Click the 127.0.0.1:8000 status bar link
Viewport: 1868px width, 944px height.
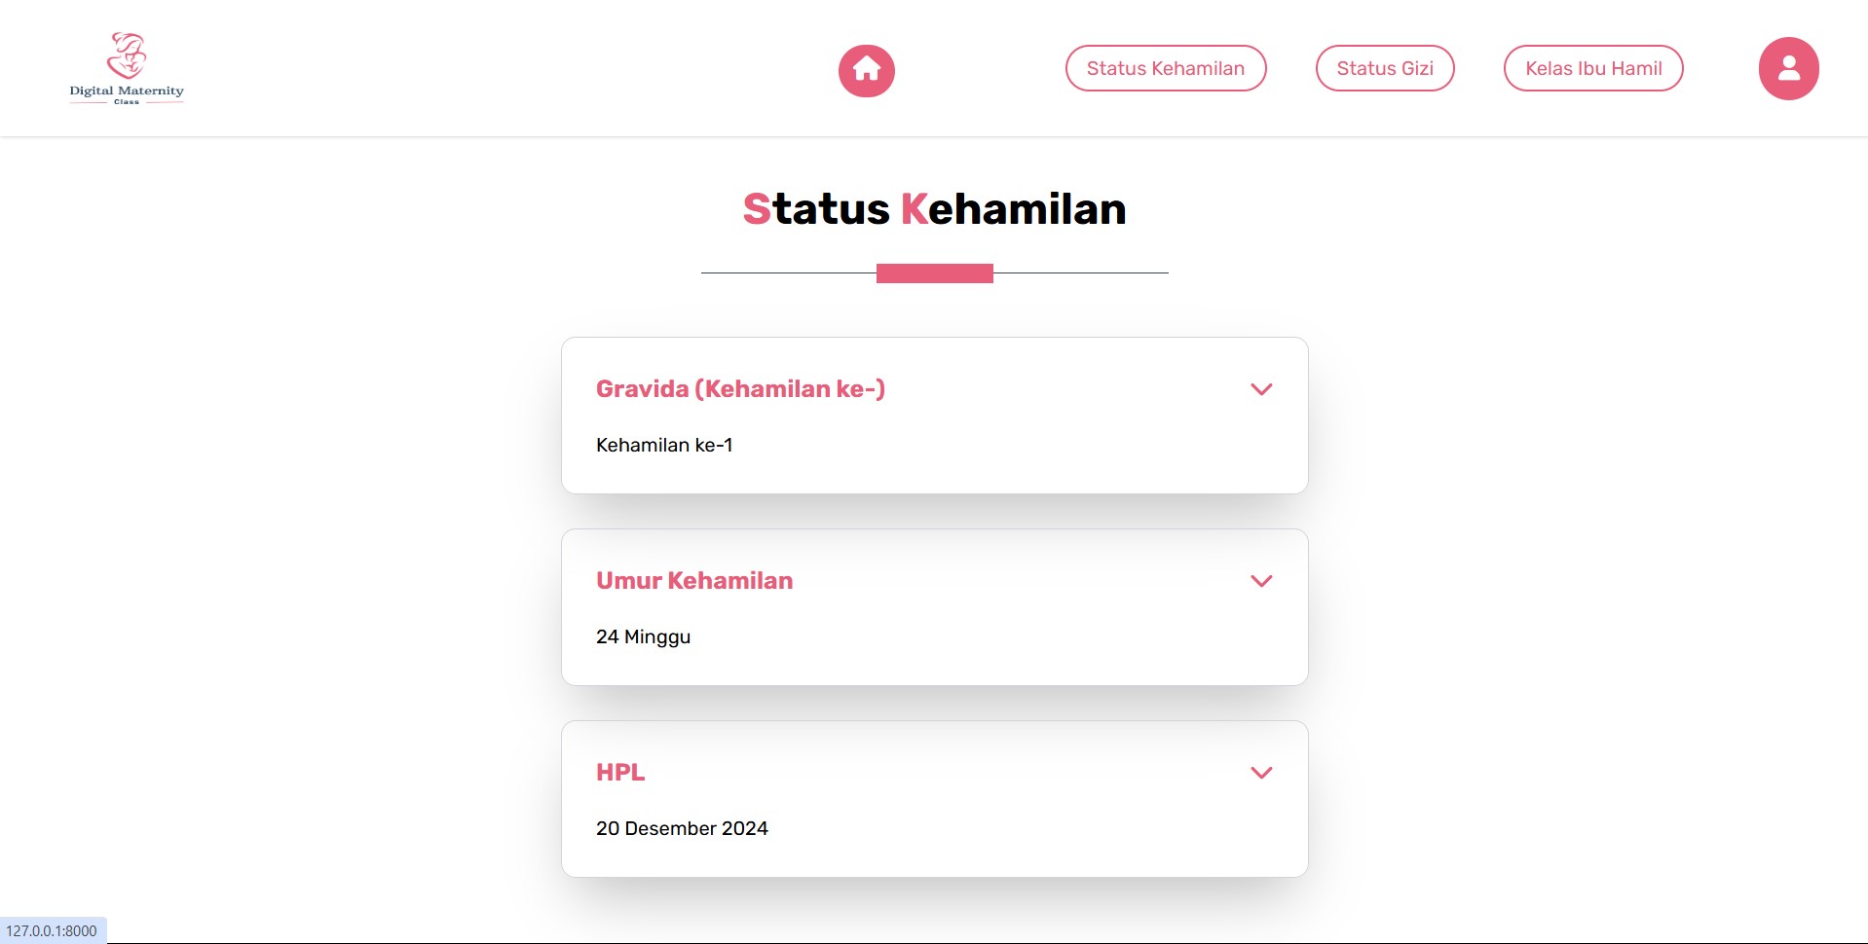tap(52, 930)
